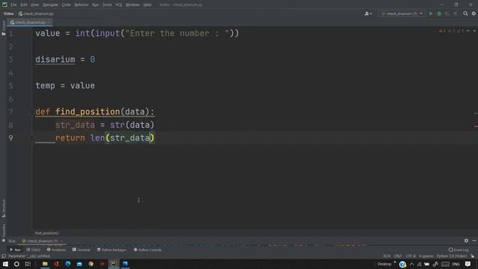The width and height of the screenshot is (478, 269).
Task: Click find_position() breadcrumb below editor
Action: (46, 233)
